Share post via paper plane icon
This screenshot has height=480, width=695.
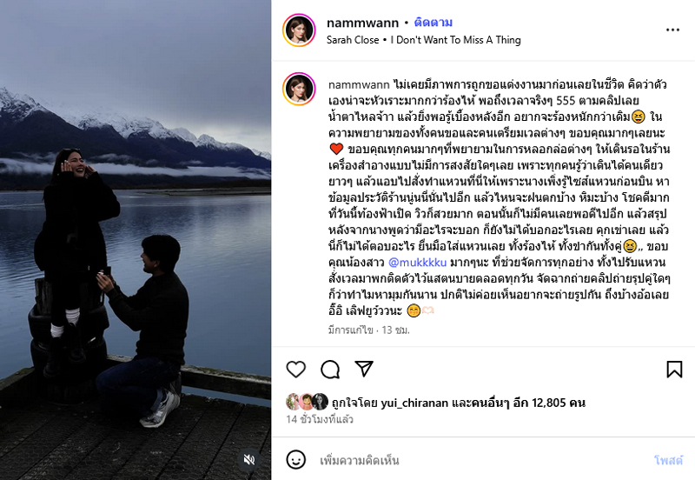click(x=364, y=369)
